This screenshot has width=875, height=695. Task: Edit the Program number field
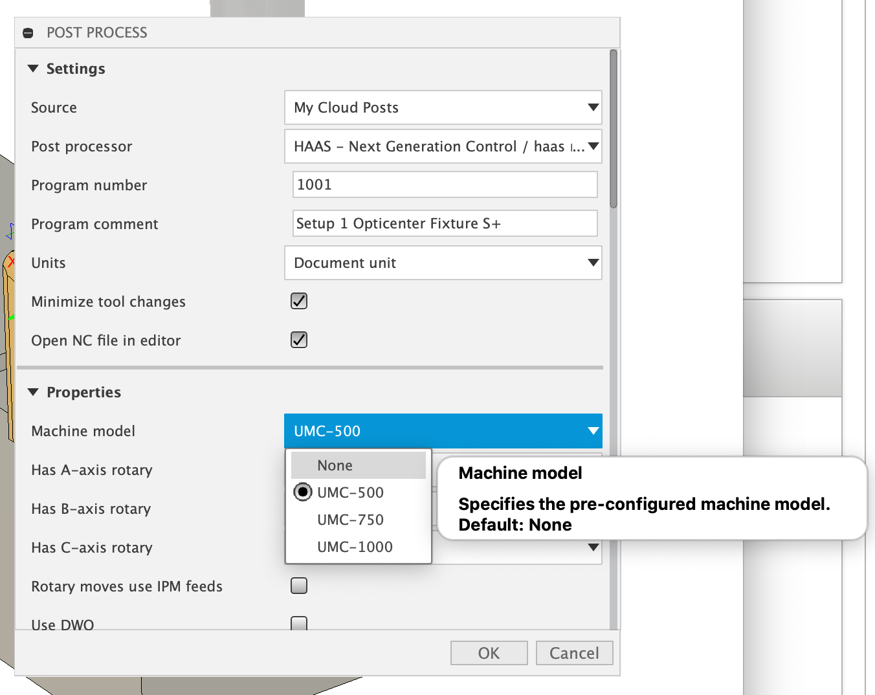point(445,184)
